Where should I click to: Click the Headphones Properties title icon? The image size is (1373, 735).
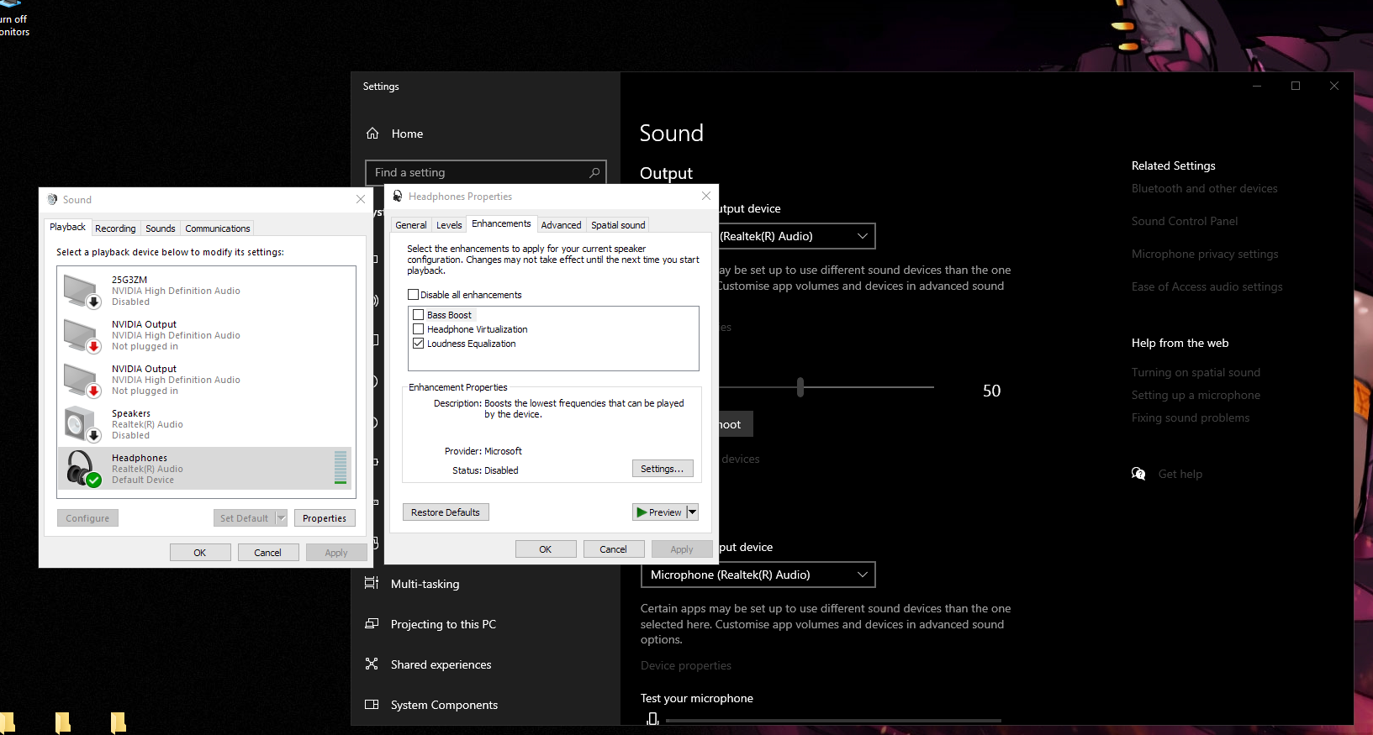pyautogui.click(x=398, y=196)
